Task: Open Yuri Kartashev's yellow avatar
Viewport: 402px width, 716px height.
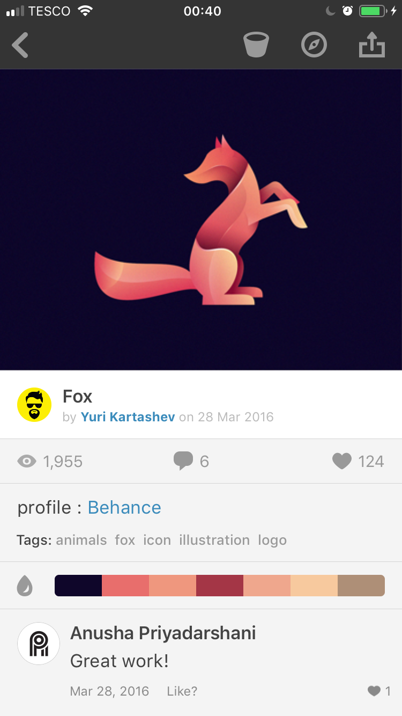Action: [x=34, y=405]
